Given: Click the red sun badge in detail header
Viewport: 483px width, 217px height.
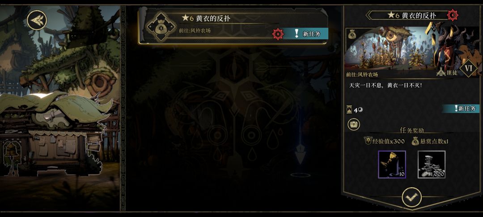Looking at the screenshot, I should point(453,15).
